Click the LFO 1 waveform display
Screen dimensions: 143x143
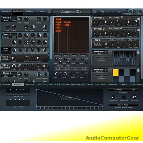point(98,44)
